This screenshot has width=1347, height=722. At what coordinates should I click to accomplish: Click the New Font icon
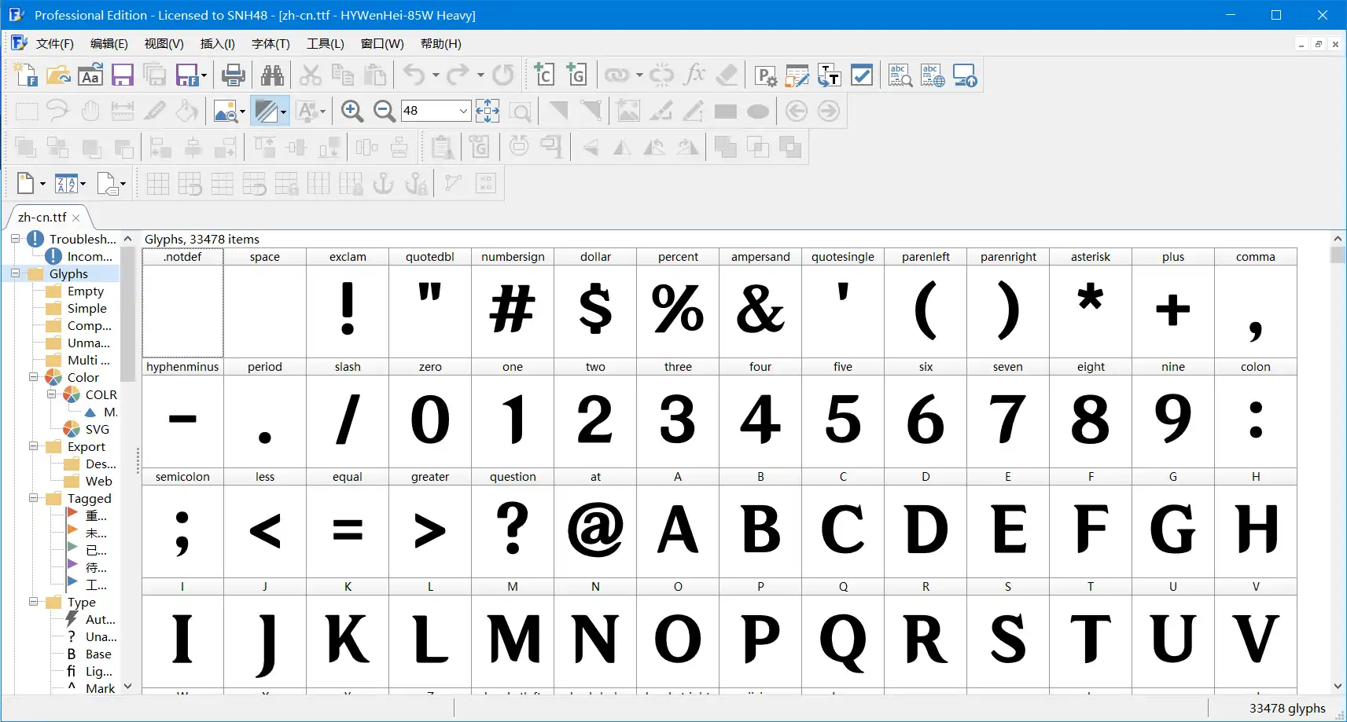(x=26, y=75)
